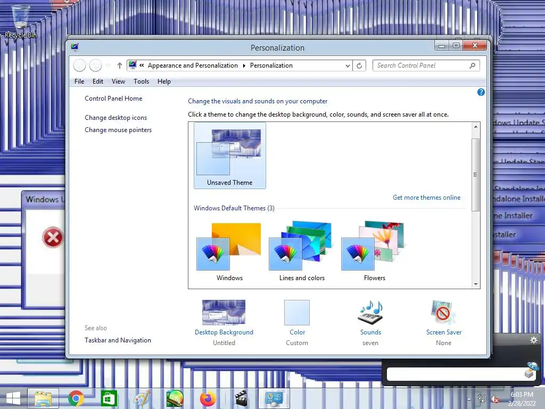Screen dimensions: 545x409
Task: Click the Desktop Background text link
Action: (x=224, y=332)
